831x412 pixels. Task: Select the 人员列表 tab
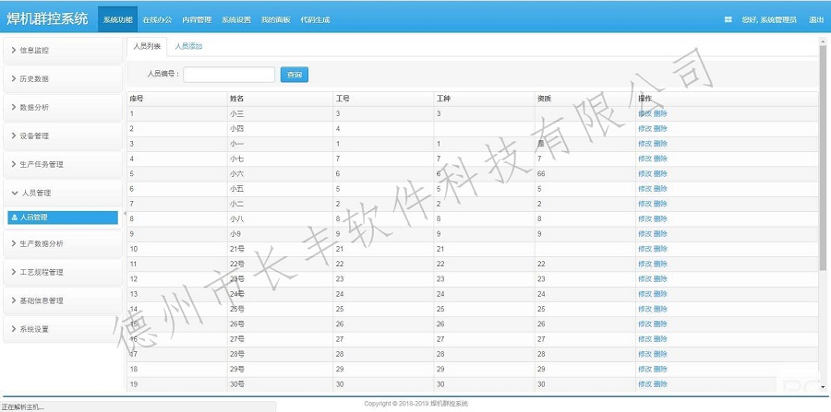[x=147, y=46]
